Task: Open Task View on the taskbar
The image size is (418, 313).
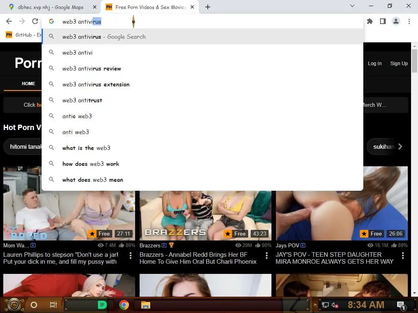Action: click(53, 305)
